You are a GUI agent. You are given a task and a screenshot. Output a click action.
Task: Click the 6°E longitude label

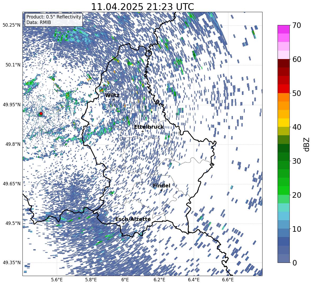125,280
